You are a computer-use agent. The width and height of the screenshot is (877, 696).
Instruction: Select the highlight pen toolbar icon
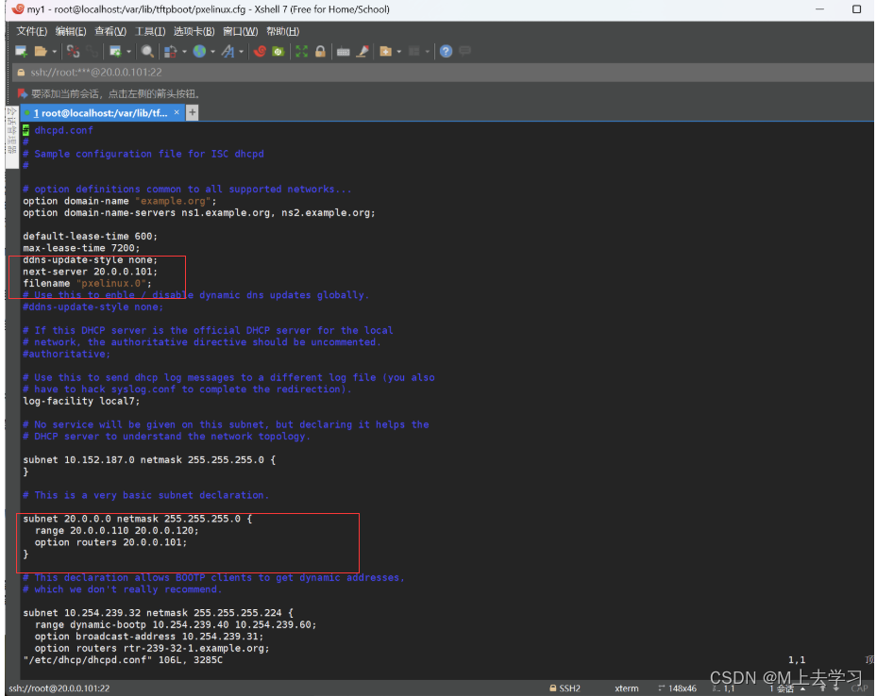pos(361,51)
